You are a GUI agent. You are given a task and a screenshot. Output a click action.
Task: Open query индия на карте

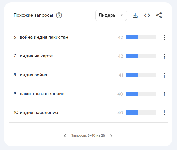point(36,56)
